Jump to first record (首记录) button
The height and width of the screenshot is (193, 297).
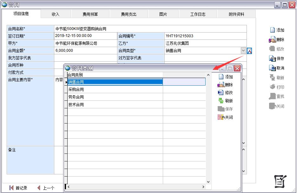(18, 188)
